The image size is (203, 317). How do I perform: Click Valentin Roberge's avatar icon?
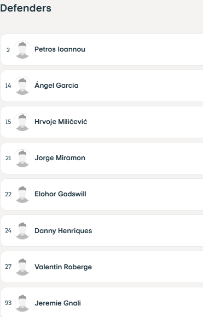22,267
